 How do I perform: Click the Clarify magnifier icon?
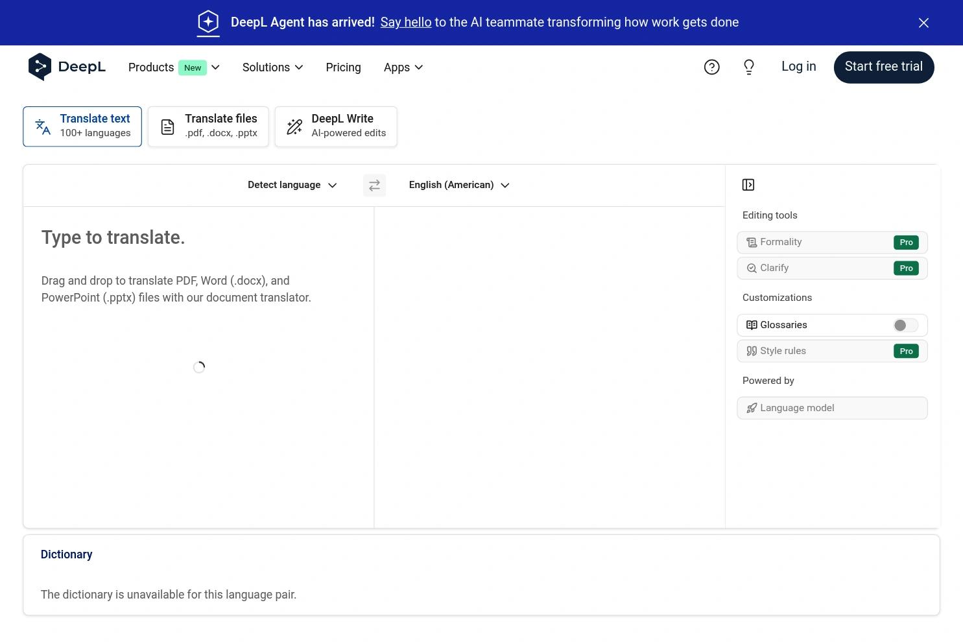pos(752,268)
